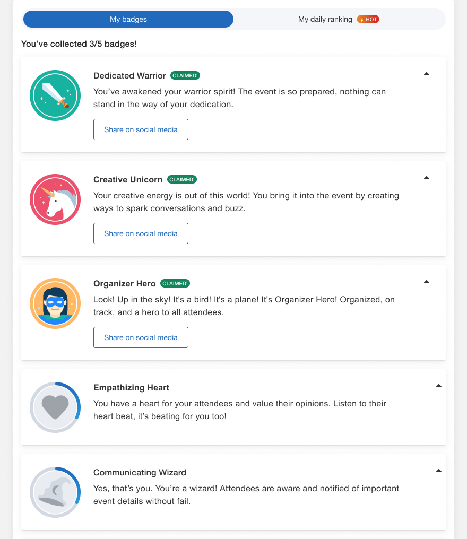Image resolution: width=467 pixels, height=539 pixels.
Task: Click the Empathizing Heart badge icon
Action: [55, 407]
